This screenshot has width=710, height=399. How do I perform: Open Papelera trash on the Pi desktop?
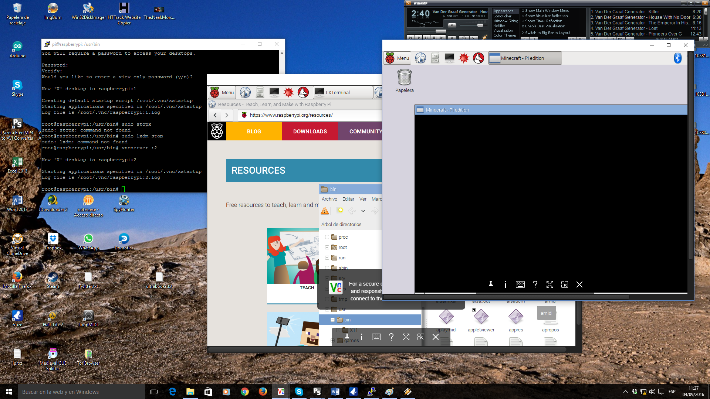[x=405, y=81]
